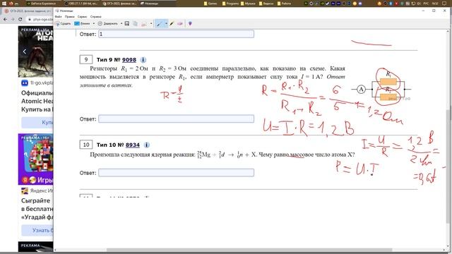The width and height of the screenshot is (452, 254).
Task: Switch to OBS window in the taskbar
Action: point(82,4)
